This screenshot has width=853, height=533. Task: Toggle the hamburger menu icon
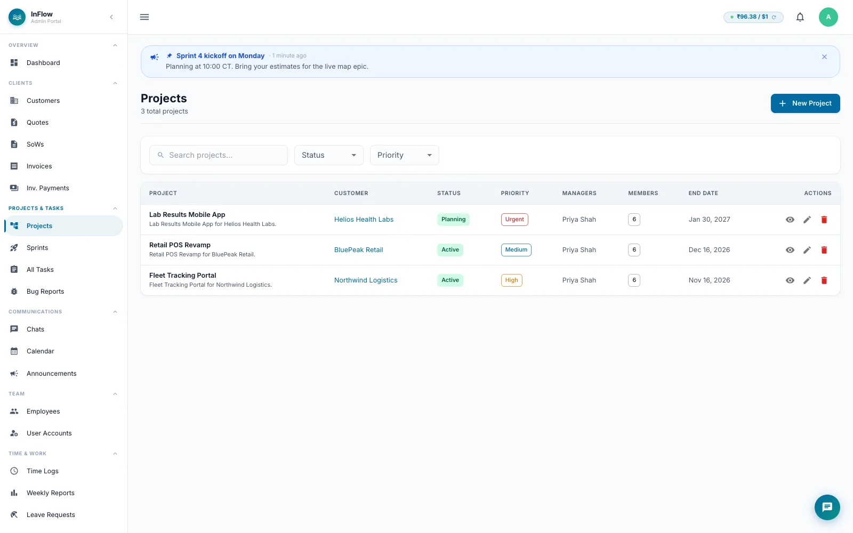pos(144,17)
